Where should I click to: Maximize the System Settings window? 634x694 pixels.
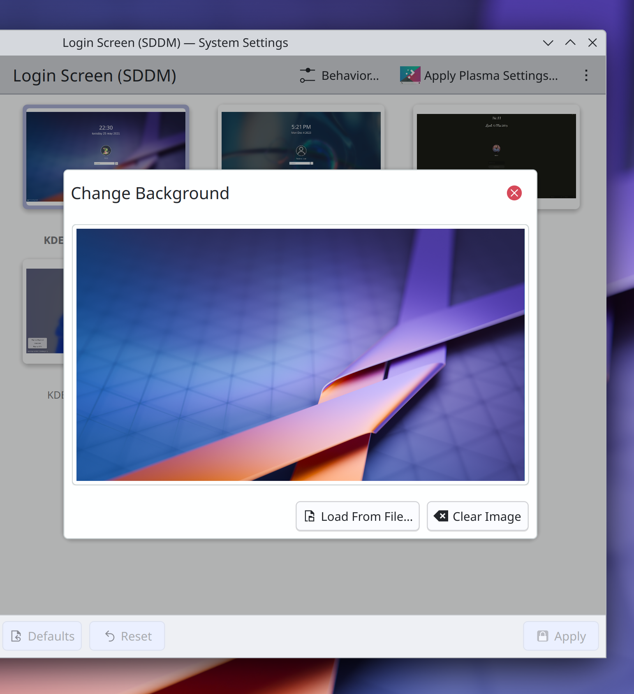click(570, 43)
